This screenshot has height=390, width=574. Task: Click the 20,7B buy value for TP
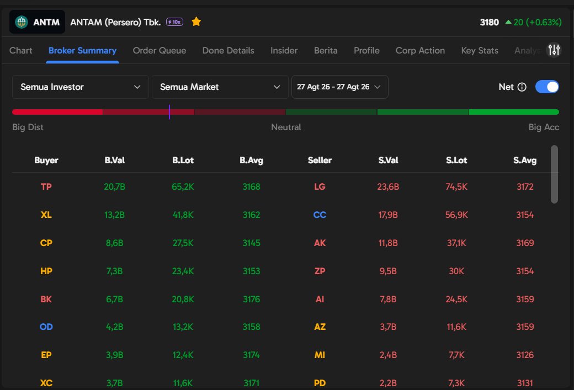(x=115, y=186)
